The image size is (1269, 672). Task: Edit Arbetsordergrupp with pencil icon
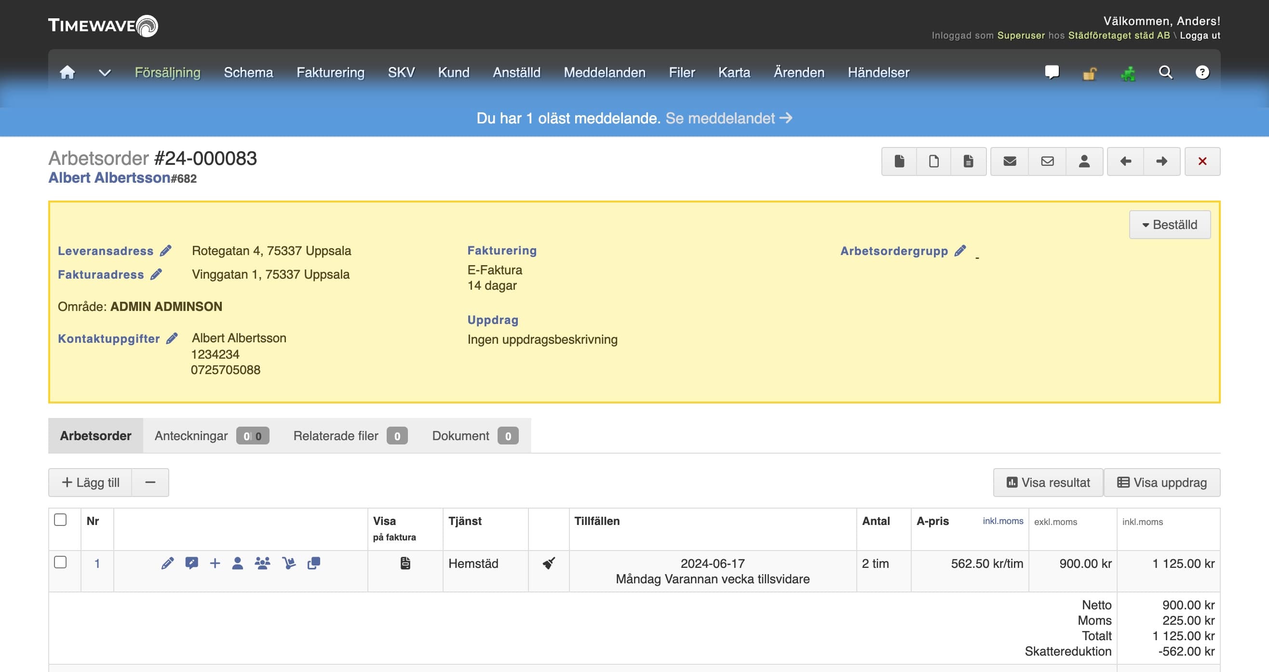point(960,251)
